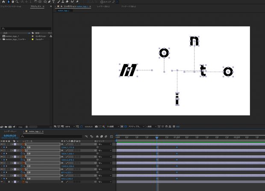This screenshot has height=191, width=265.
Task: Take a snapshot with camera icon
Action: pos(97,126)
